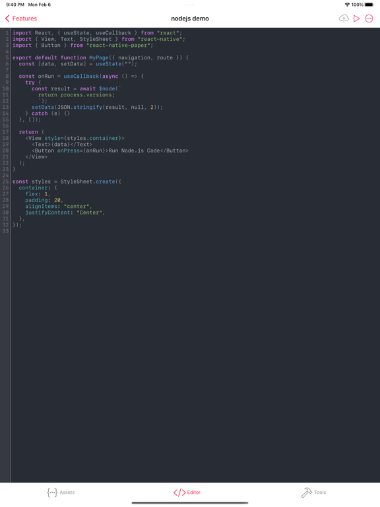Tap the cloud upload icon

point(344,18)
